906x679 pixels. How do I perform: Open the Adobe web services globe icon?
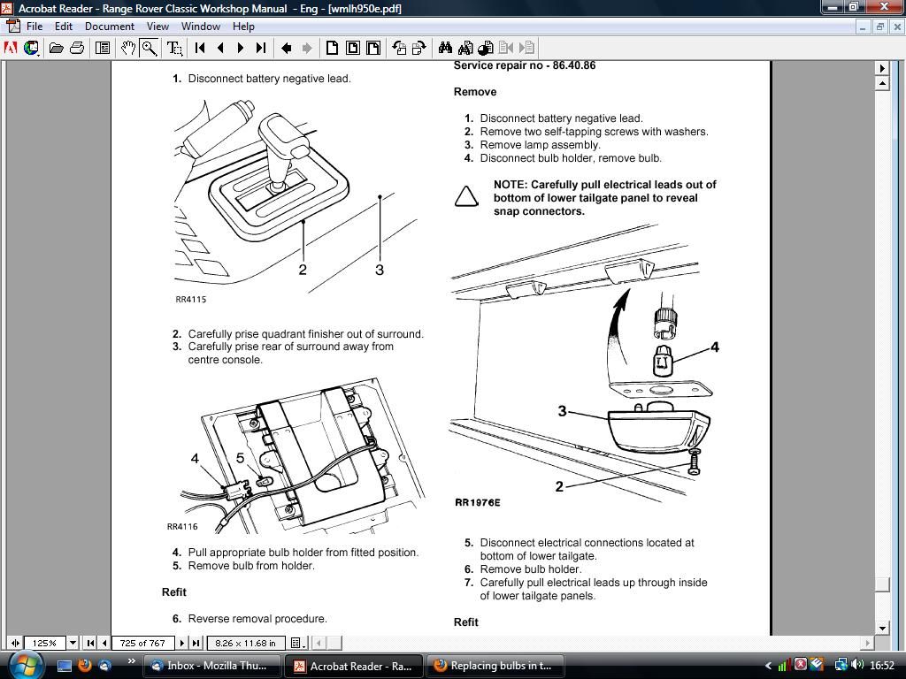31,48
